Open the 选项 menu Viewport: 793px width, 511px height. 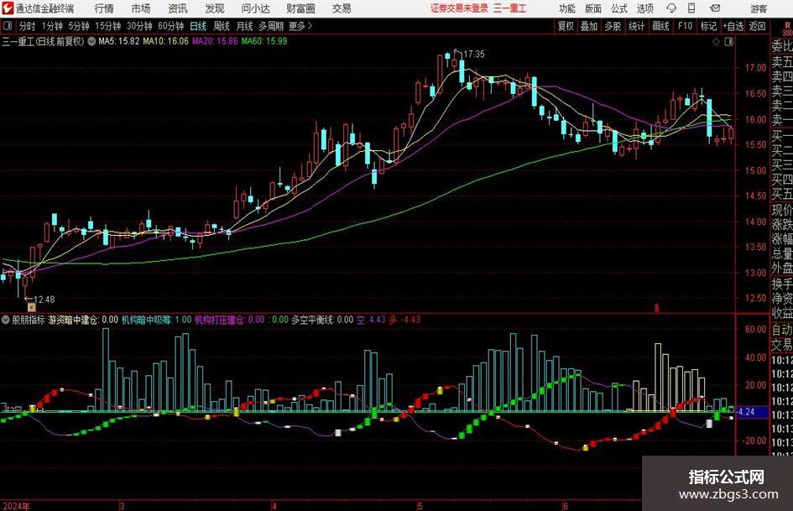tap(644, 8)
